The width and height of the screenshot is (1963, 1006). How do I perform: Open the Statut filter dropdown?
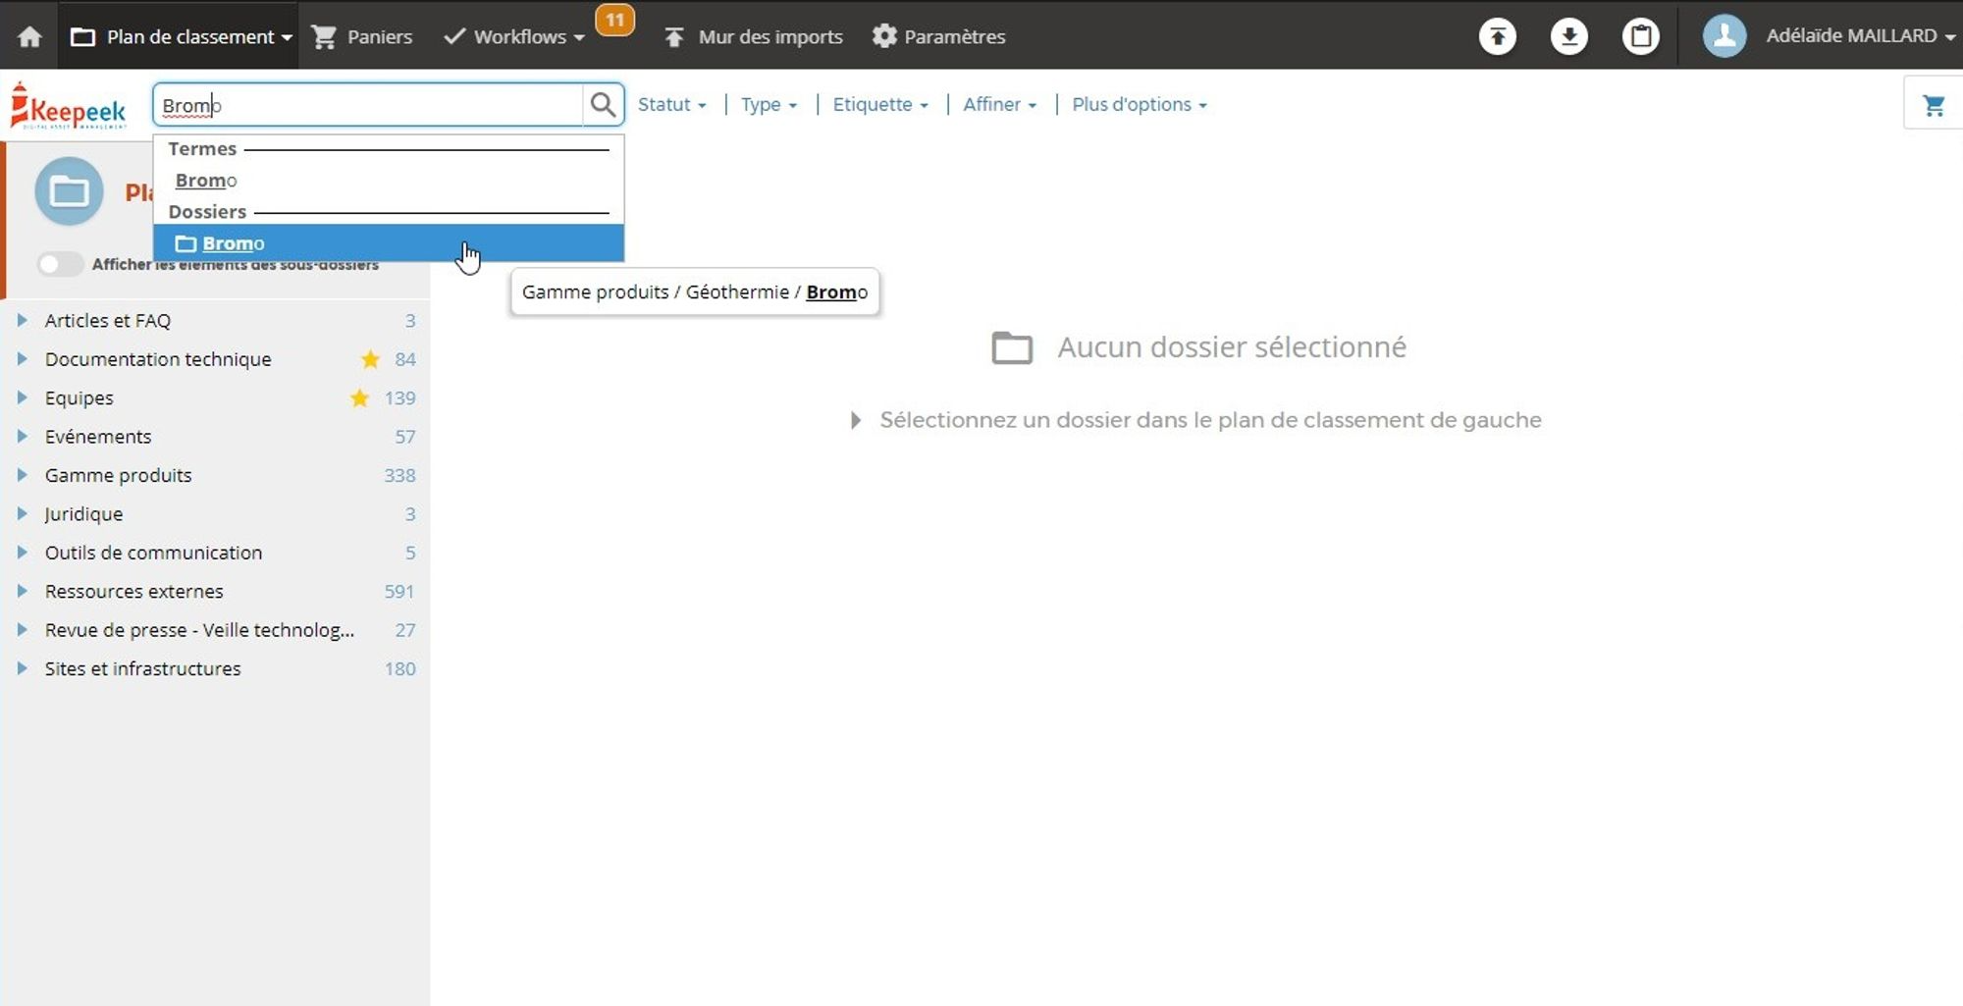coord(671,104)
